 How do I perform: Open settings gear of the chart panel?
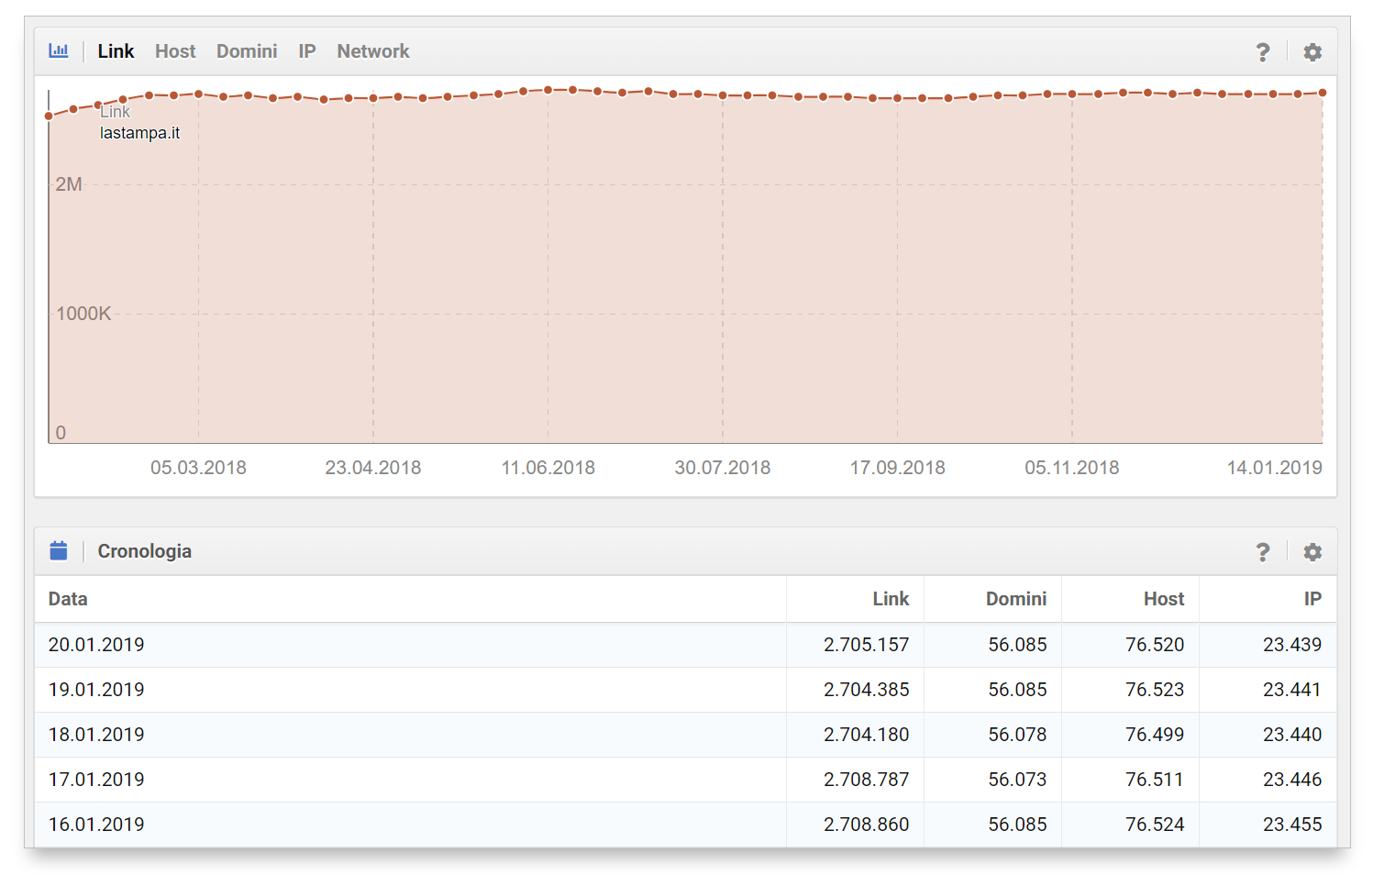(1312, 52)
